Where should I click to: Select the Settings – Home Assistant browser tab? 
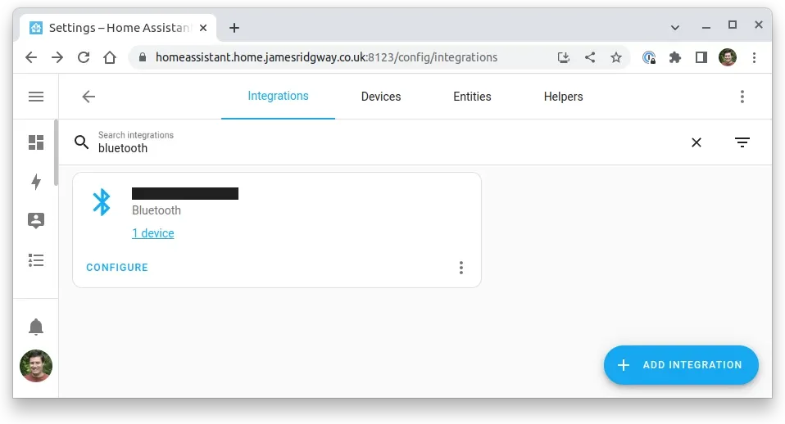[x=118, y=28]
